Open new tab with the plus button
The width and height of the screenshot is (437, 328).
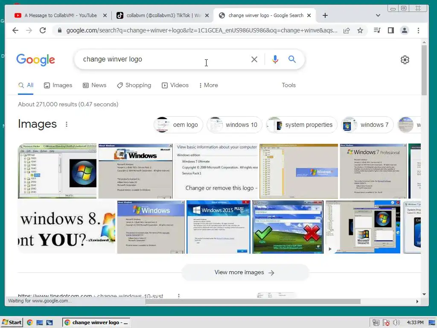325,15
